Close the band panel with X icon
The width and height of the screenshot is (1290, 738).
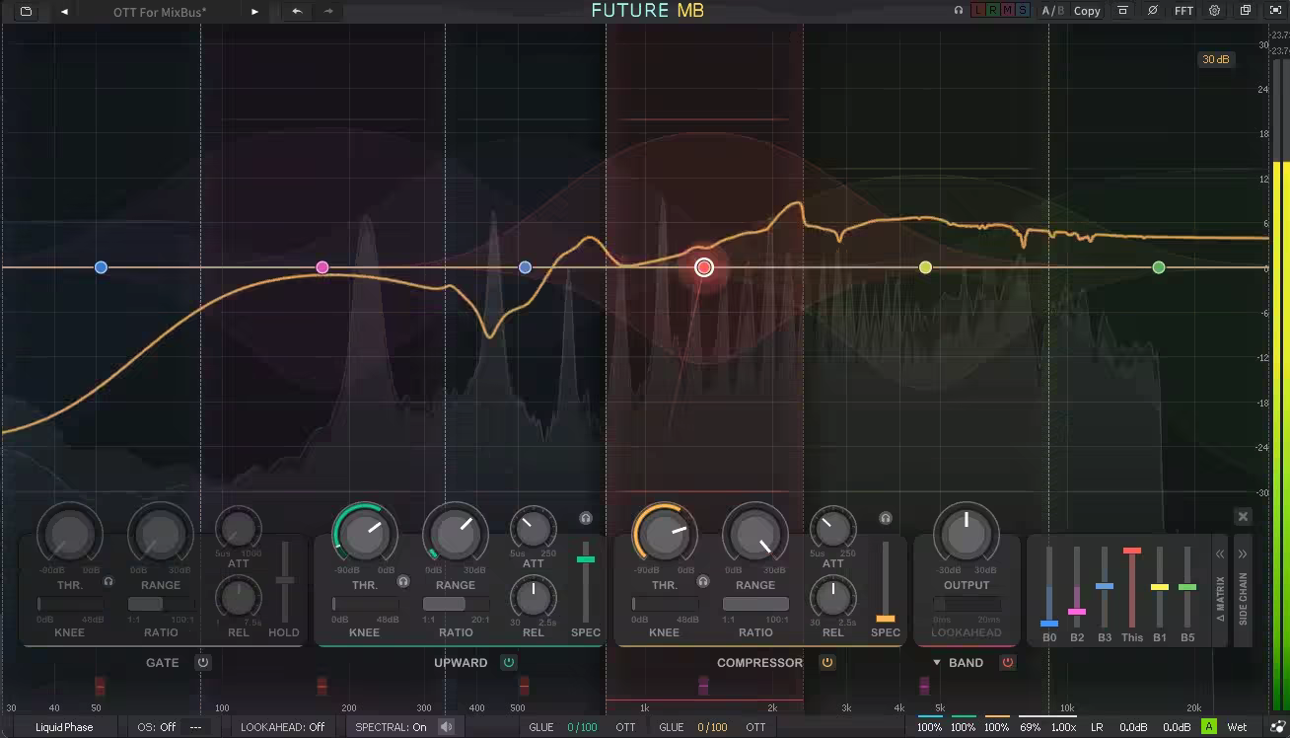click(x=1243, y=517)
